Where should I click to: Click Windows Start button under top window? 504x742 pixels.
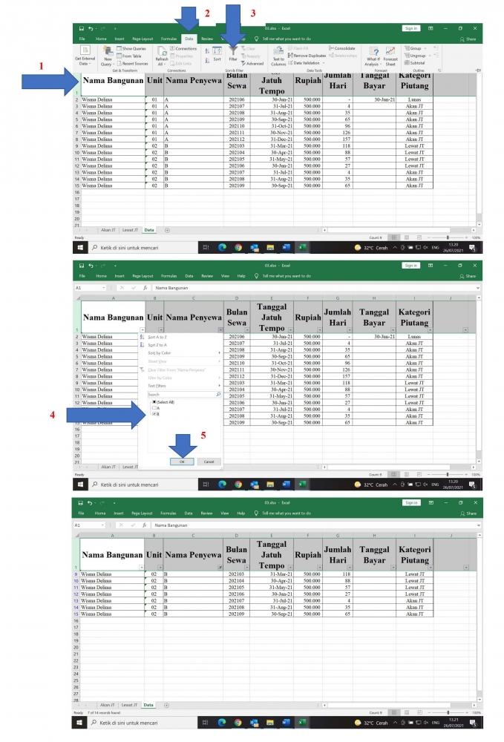[80, 247]
